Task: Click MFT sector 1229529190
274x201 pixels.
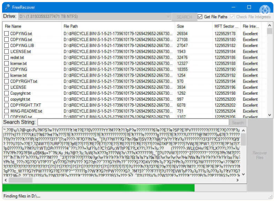Action: pyautogui.click(x=225, y=69)
